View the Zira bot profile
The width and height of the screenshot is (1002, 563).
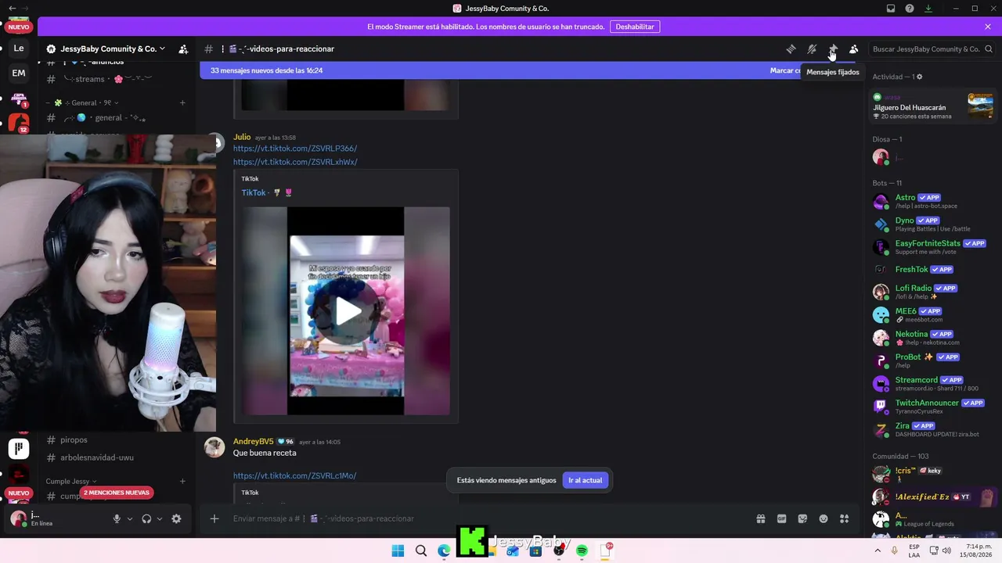coord(933,429)
